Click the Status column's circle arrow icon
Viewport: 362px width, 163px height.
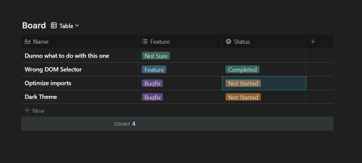point(228,42)
